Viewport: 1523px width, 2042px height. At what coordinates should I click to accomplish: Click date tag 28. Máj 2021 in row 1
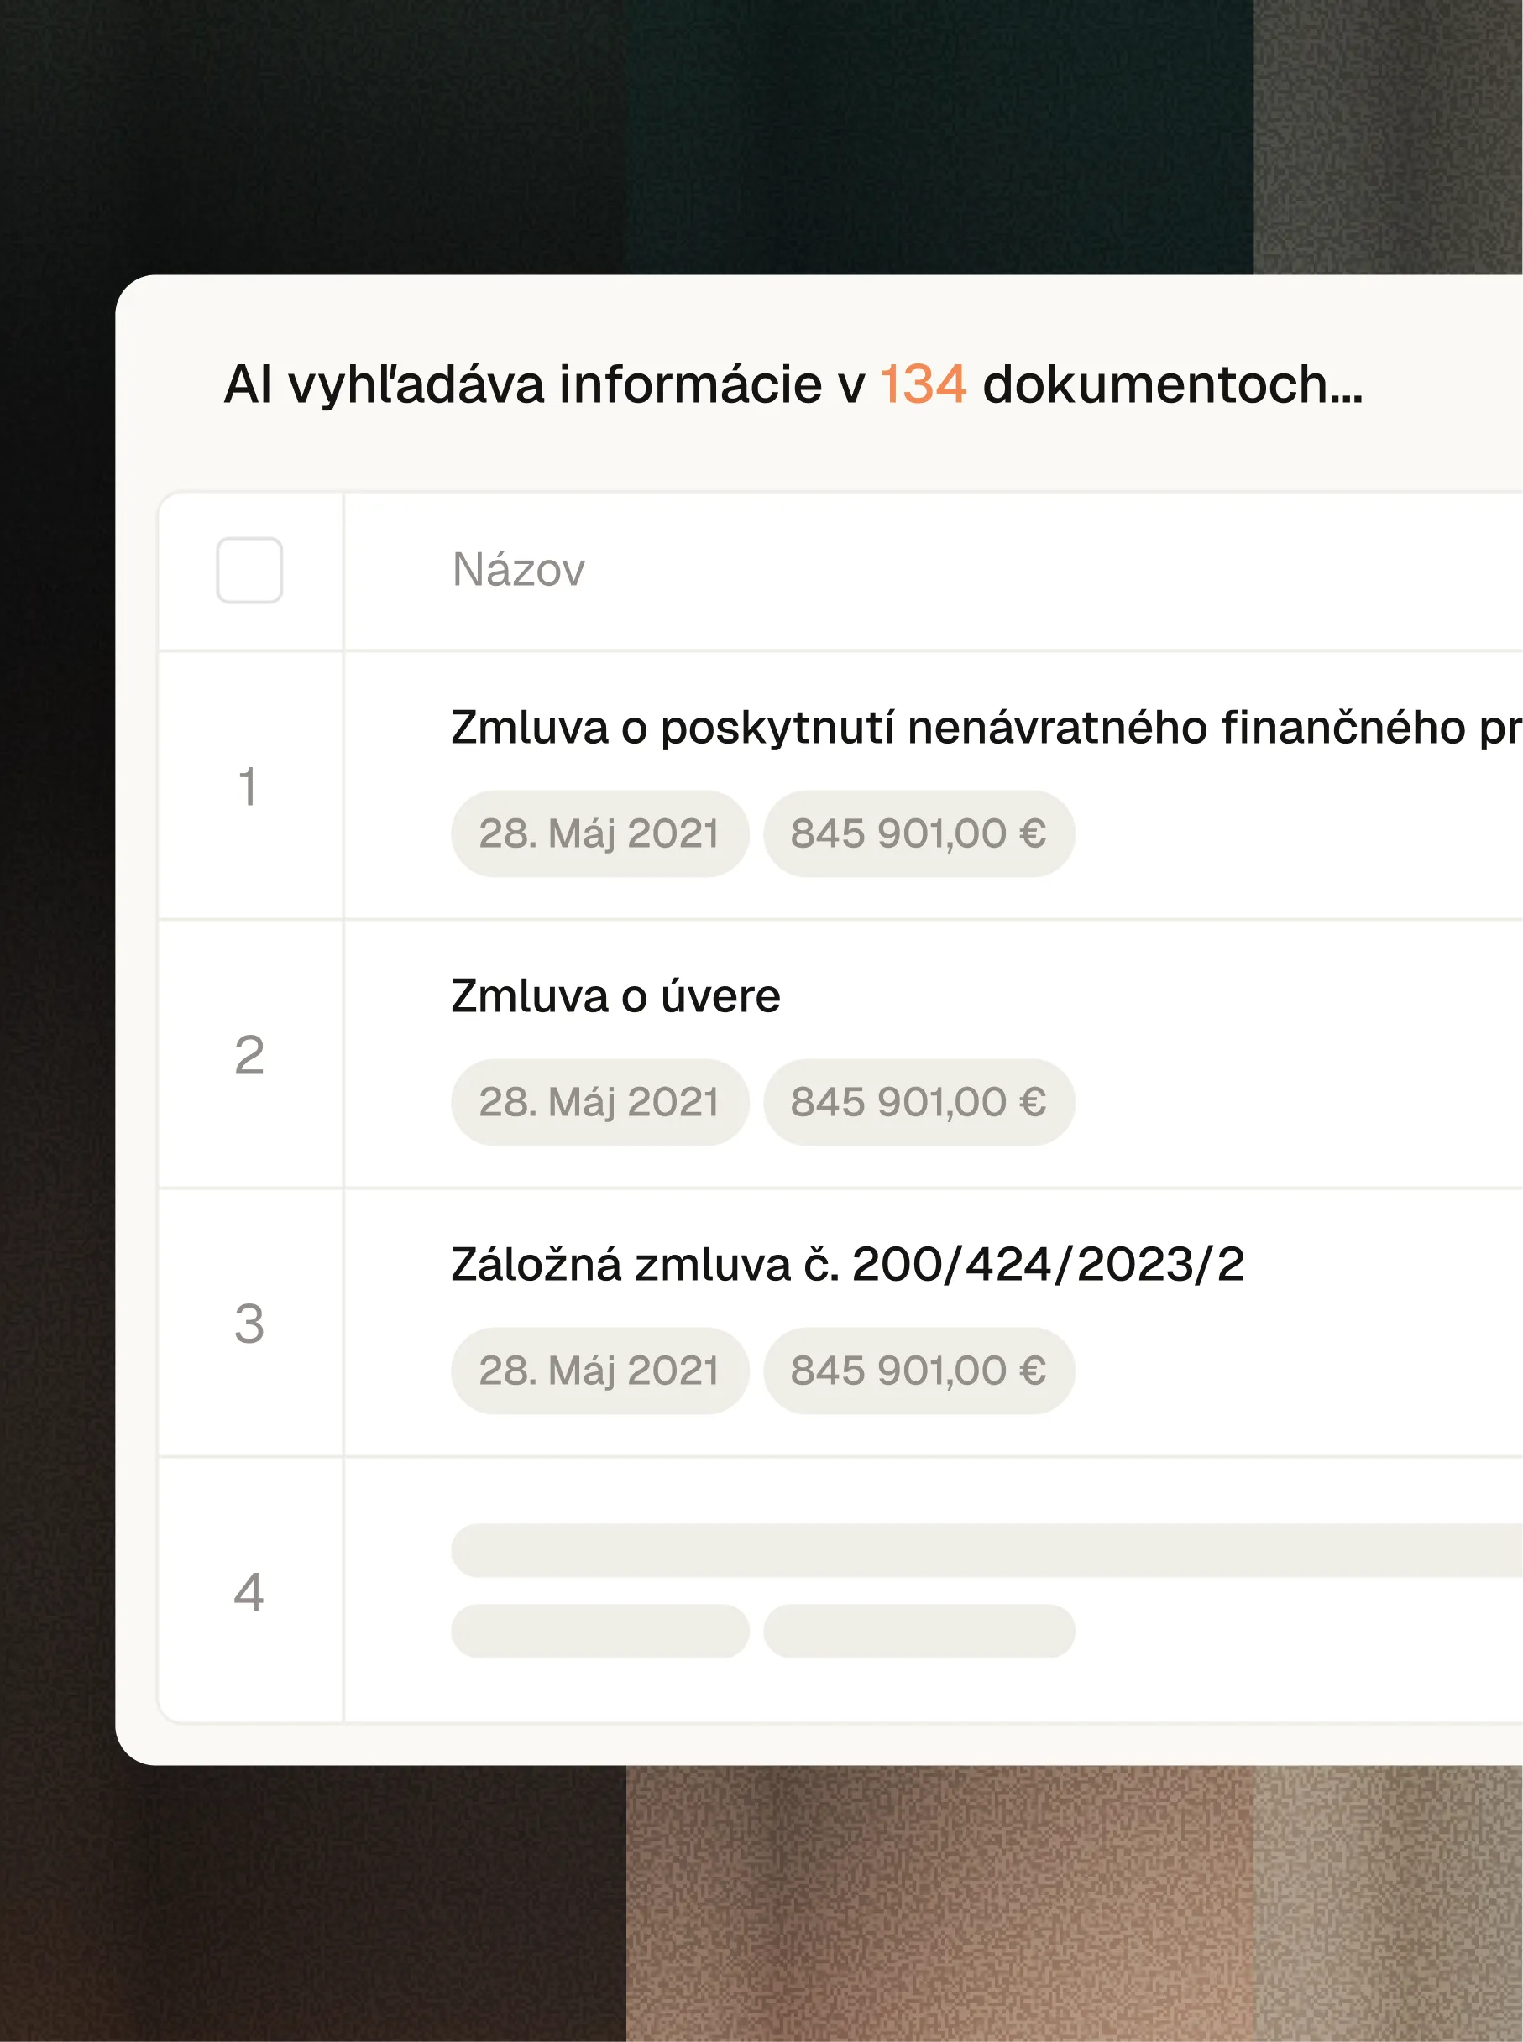pos(599,834)
